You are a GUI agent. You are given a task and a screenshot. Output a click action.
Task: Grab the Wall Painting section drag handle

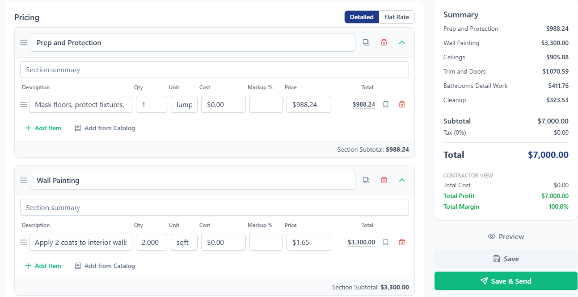24,180
